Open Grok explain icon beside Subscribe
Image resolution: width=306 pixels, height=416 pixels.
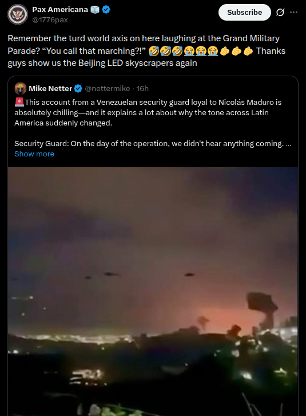pos(280,12)
